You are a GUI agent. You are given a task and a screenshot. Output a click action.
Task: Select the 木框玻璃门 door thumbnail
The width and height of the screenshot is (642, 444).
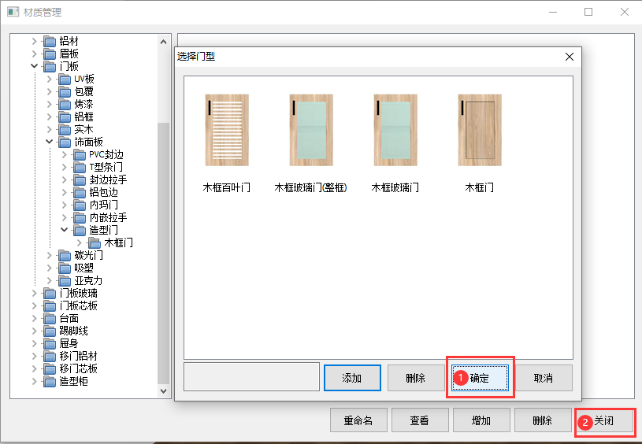pos(395,130)
